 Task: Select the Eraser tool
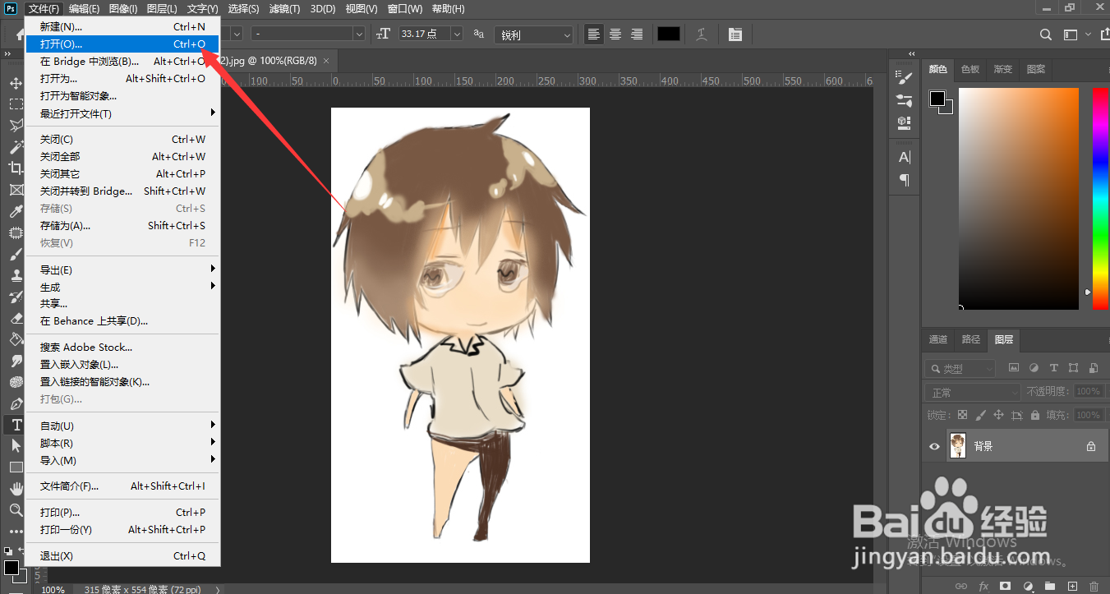pos(16,318)
